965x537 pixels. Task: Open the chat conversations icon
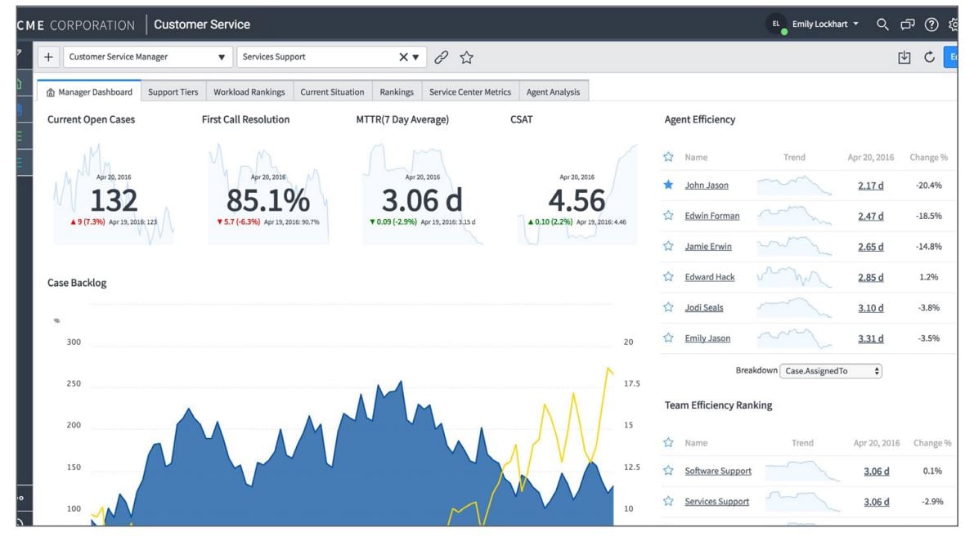907,25
